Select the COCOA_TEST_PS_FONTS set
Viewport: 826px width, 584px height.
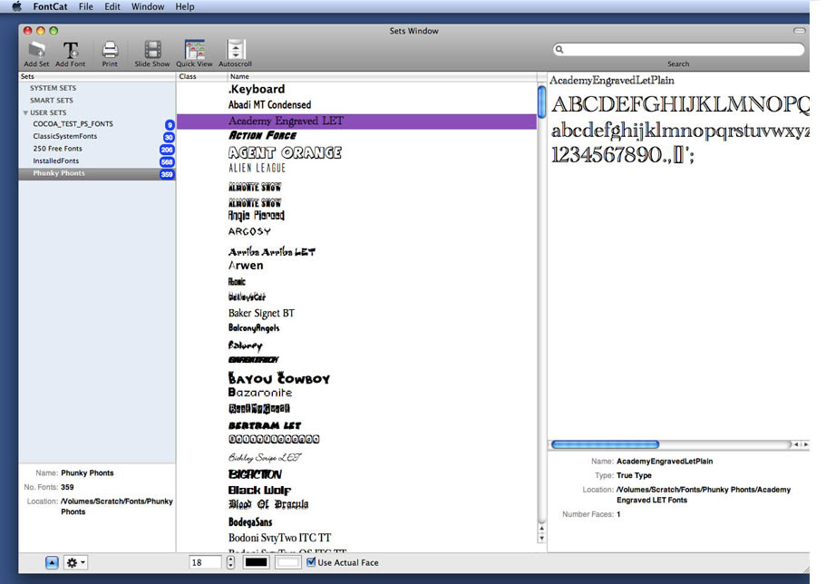coord(97,124)
